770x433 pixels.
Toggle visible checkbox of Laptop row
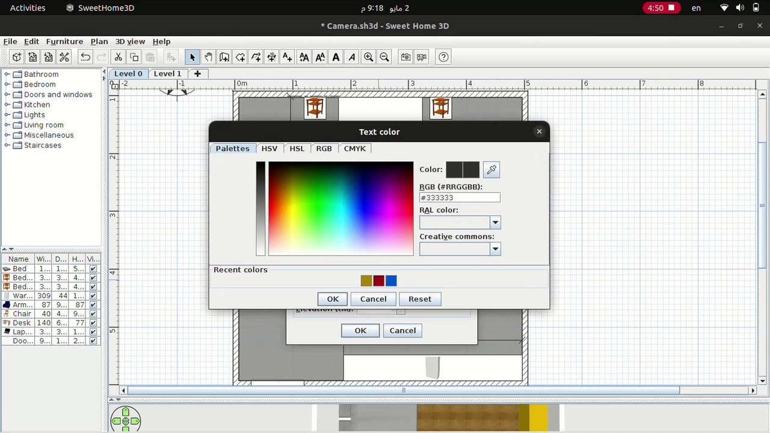click(x=93, y=332)
